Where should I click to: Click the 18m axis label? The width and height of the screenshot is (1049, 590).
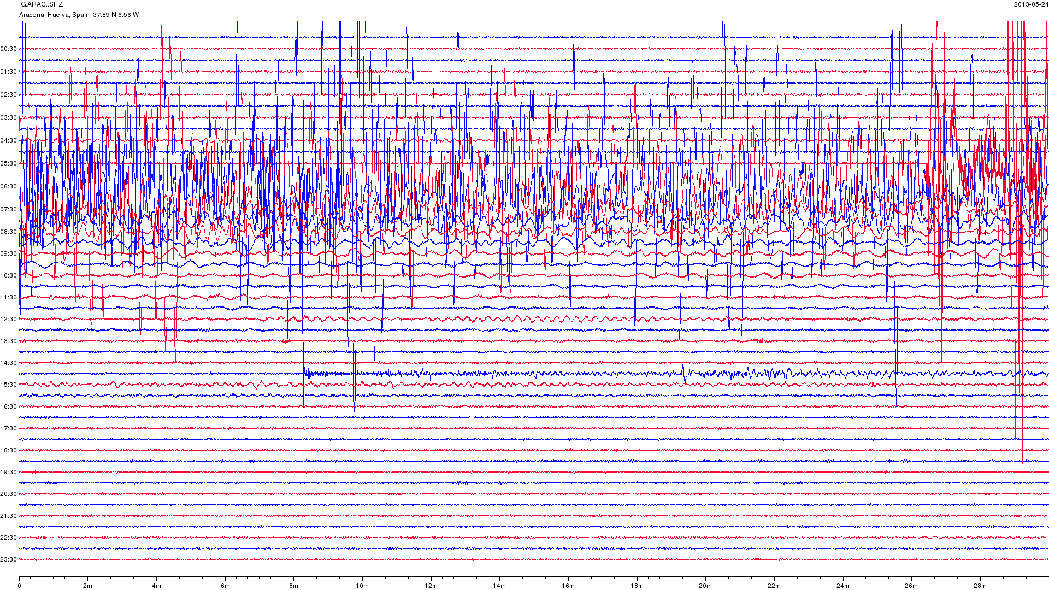tap(637, 586)
